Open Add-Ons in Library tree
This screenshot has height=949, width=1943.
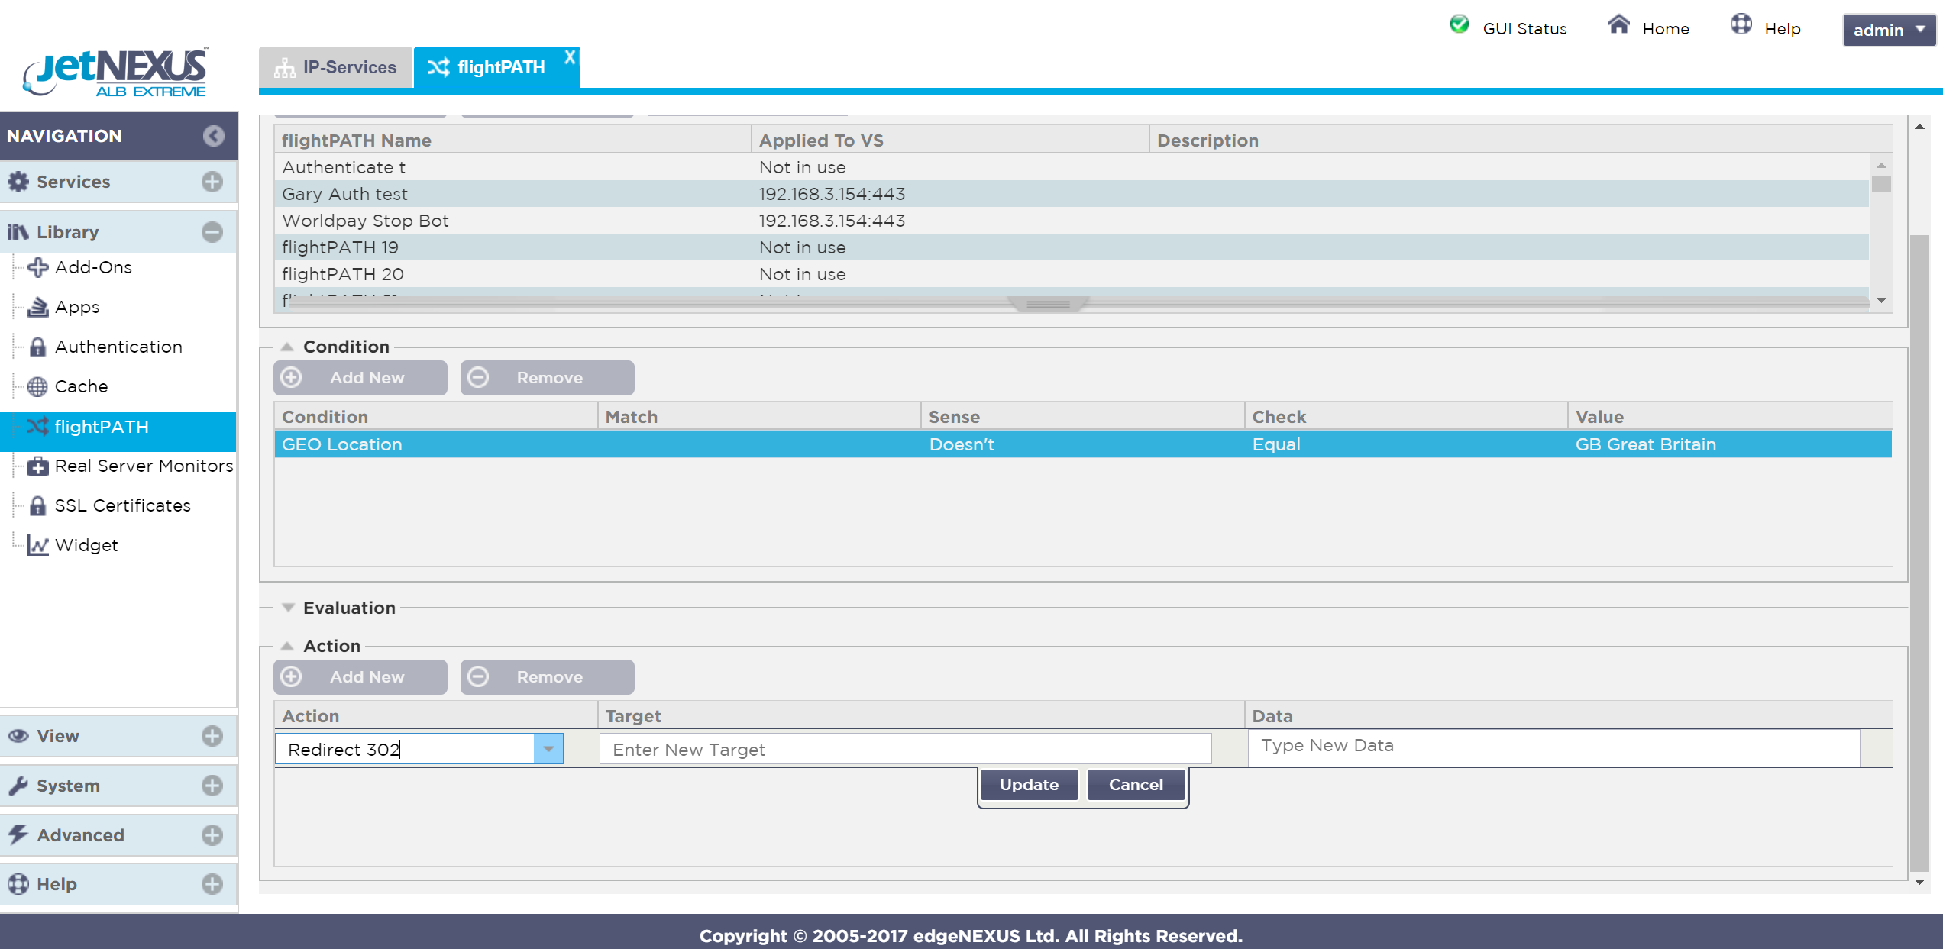tap(93, 267)
